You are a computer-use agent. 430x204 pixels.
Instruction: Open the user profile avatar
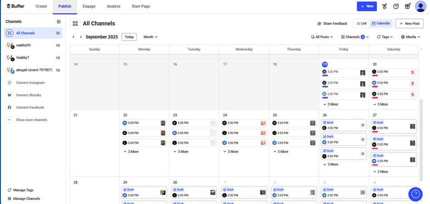point(420,6)
